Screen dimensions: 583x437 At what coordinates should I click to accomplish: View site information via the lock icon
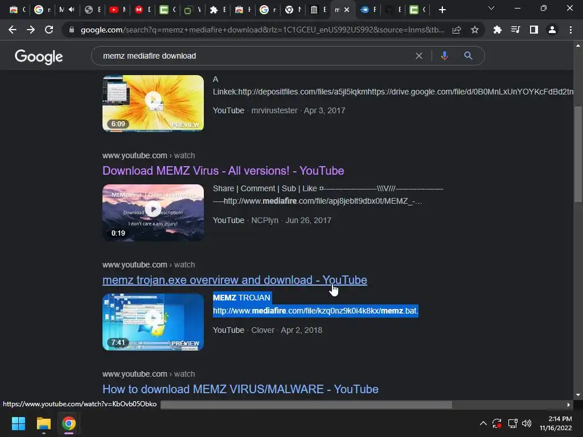click(x=72, y=30)
